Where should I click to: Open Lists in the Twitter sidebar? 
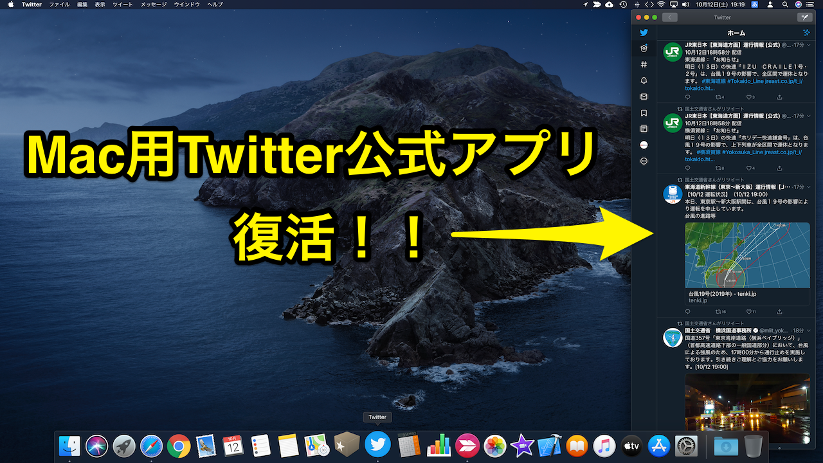click(644, 129)
